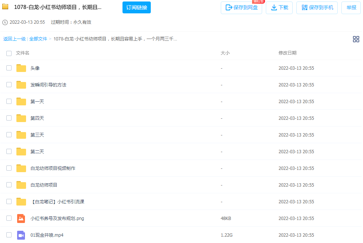Check the box for 01现金井喷.mp4
Image resolution: width=363 pixels, height=243 pixels.
point(9,235)
